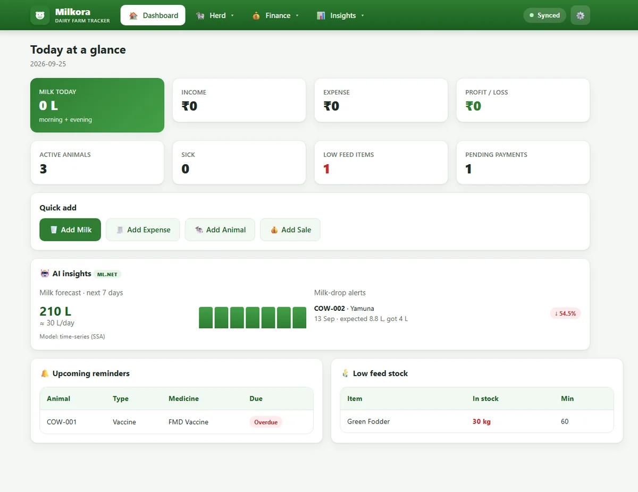
Task: Open the Expense card
Action: pos(381,100)
